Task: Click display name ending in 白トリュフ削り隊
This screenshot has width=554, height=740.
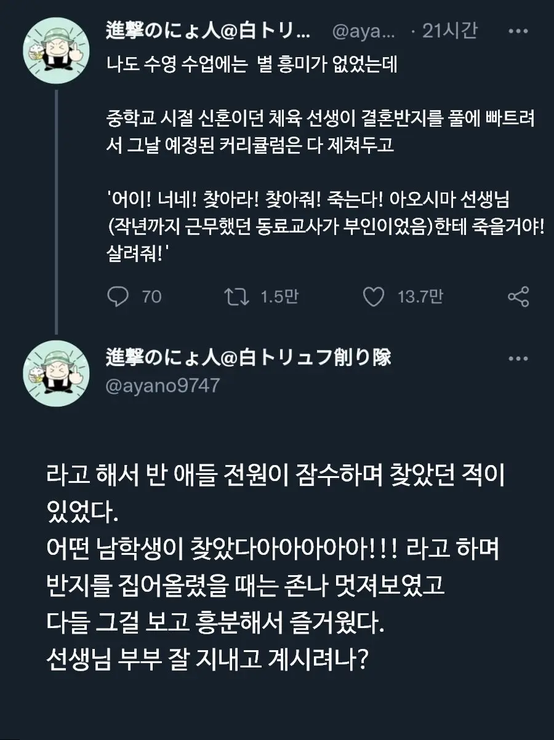Action: [249, 357]
